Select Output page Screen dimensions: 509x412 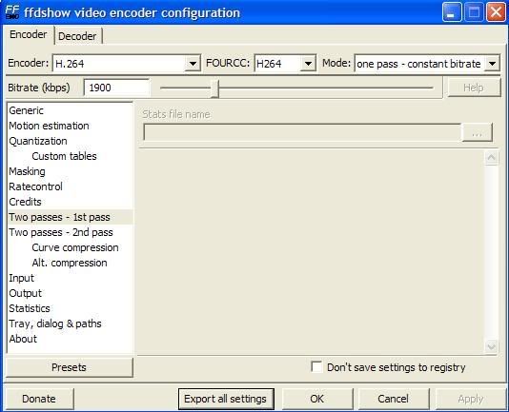pyautogui.click(x=70, y=293)
